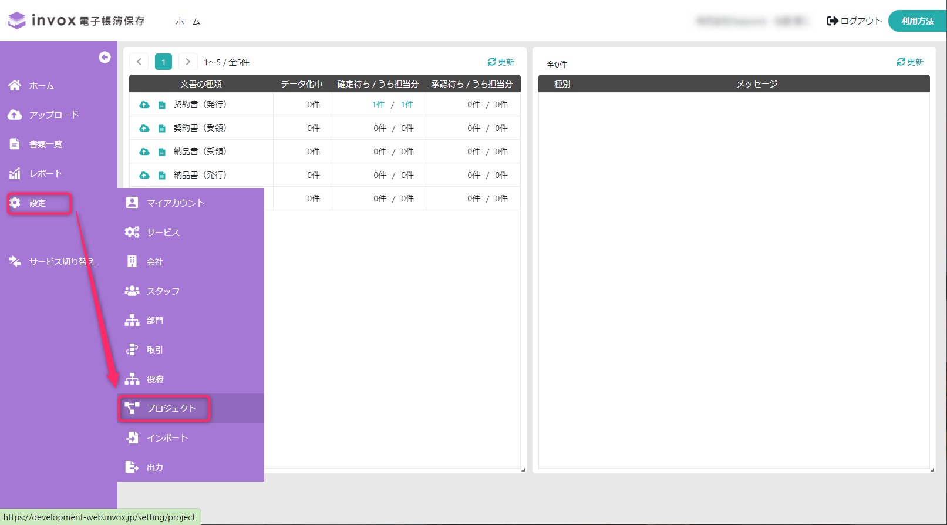Screen dimensions: 947x525
Task: Click 更新 to refresh the document list
Action: click(501, 62)
